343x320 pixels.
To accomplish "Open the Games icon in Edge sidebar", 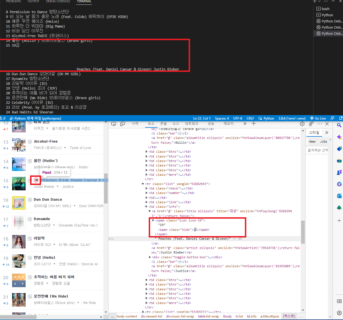I will [x=339, y=172].
